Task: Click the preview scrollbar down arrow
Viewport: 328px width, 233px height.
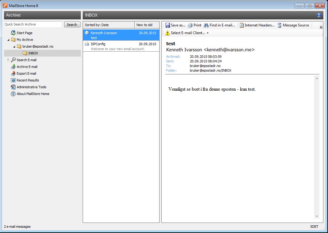Action: click(317, 216)
